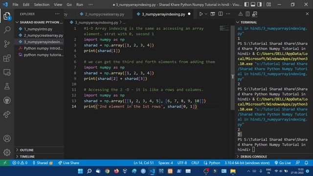The width and height of the screenshot is (313, 176).
Task: Toggle secondary side bar visibility
Action: [259, 4]
